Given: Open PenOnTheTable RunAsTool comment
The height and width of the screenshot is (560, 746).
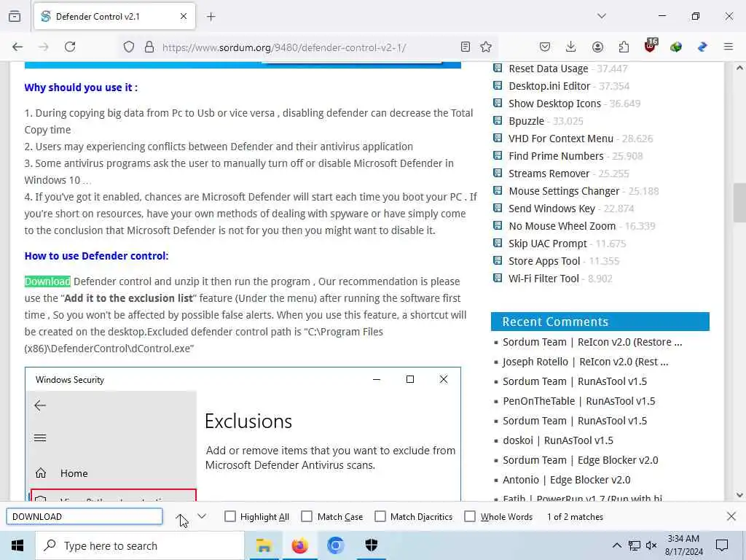Looking at the screenshot, I should [578, 401].
